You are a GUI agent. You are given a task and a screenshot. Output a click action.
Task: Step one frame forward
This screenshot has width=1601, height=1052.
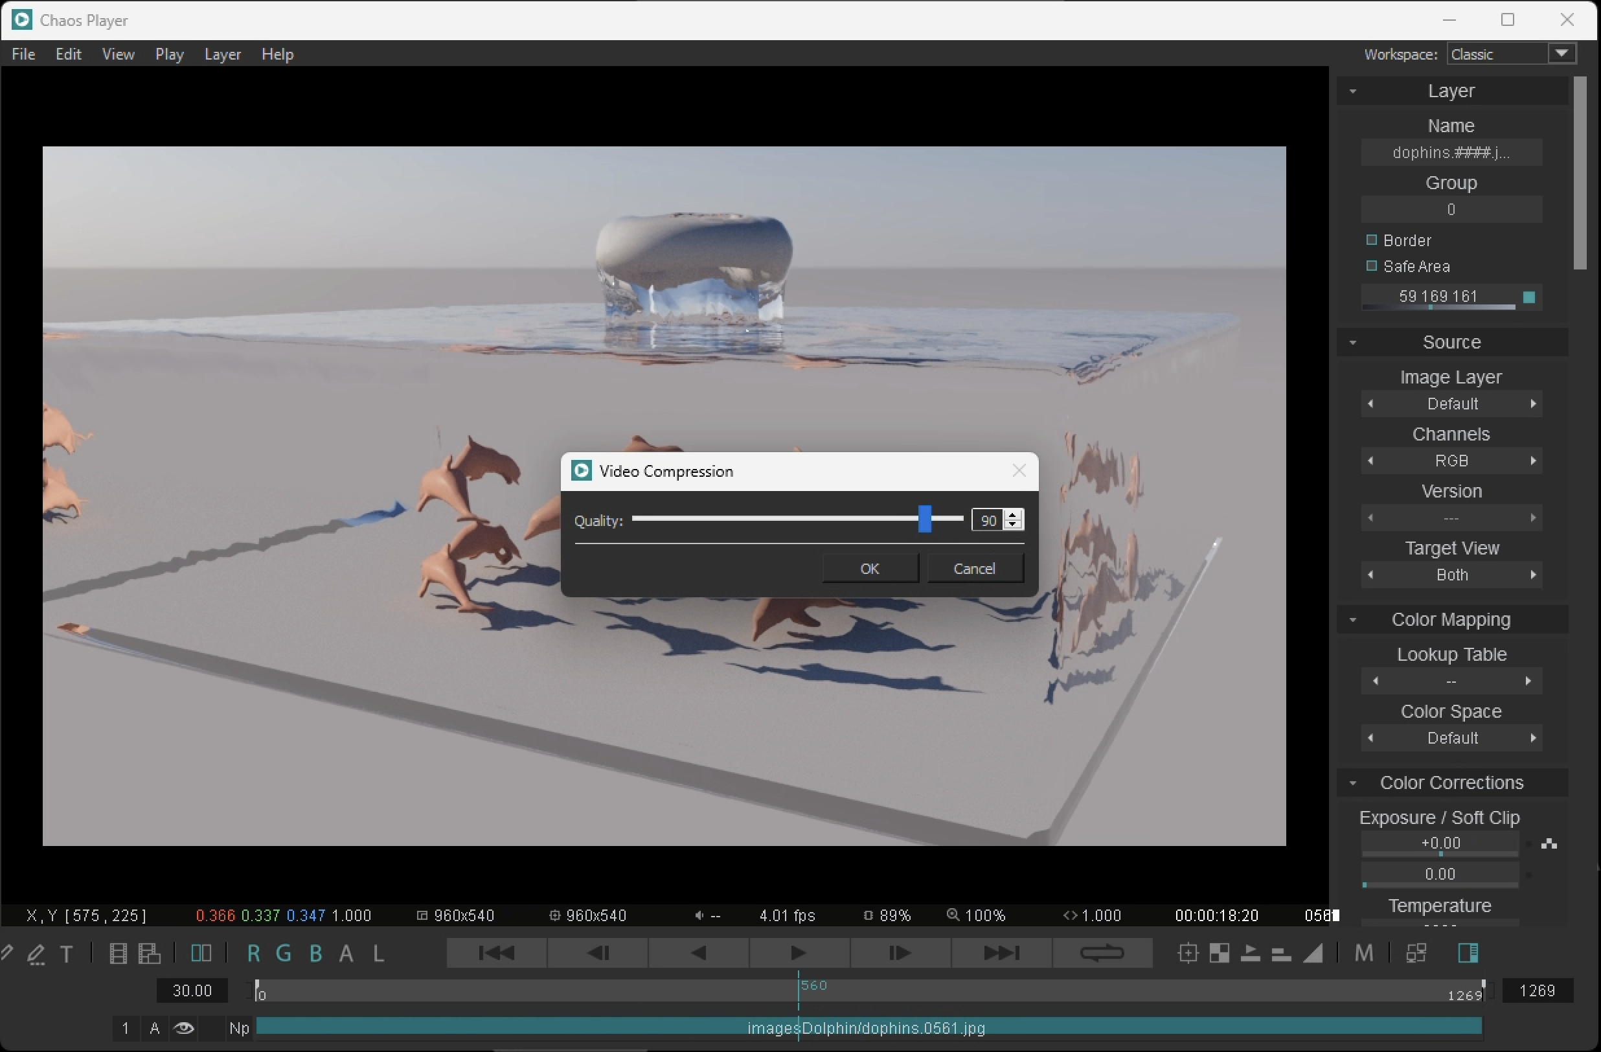[900, 954]
